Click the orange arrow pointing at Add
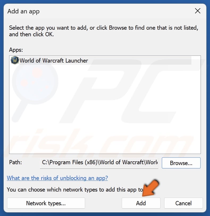Image resolution: width=210 pixels, height=216 pixels. pyautogui.click(x=150, y=188)
